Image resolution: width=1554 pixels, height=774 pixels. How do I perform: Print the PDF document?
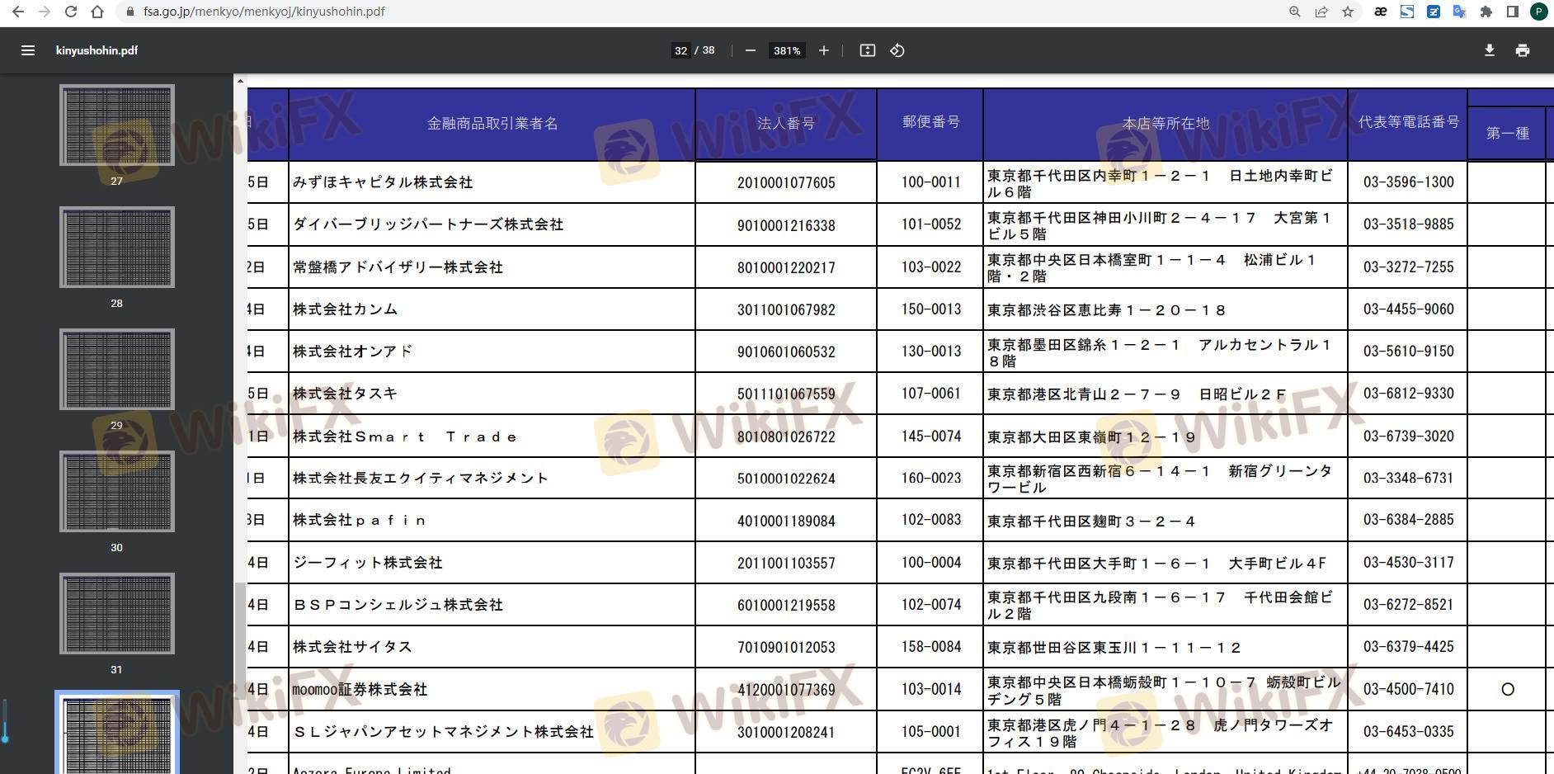tap(1522, 50)
